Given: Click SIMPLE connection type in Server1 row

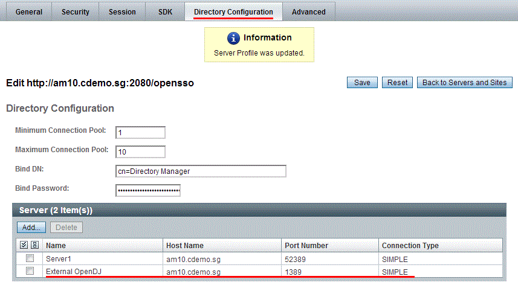Looking at the screenshot, I should (395, 259).
